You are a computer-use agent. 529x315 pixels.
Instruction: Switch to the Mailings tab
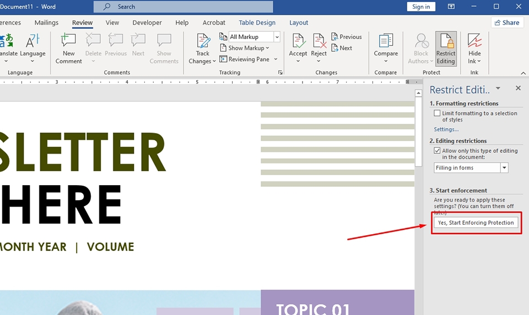46,23
